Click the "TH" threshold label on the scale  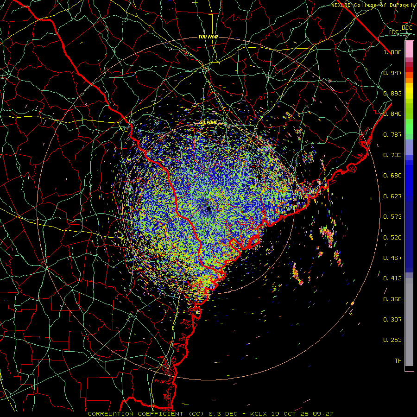coord(398,361)
